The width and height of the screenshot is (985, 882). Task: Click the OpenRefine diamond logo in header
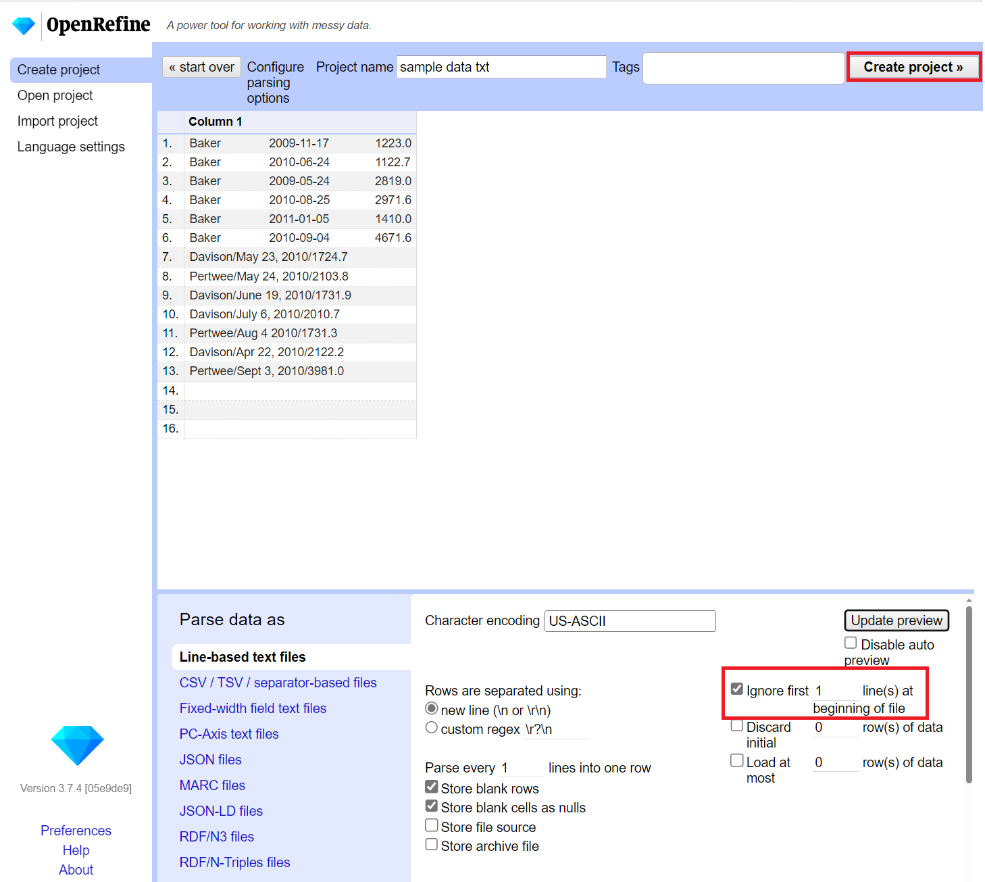24,26
